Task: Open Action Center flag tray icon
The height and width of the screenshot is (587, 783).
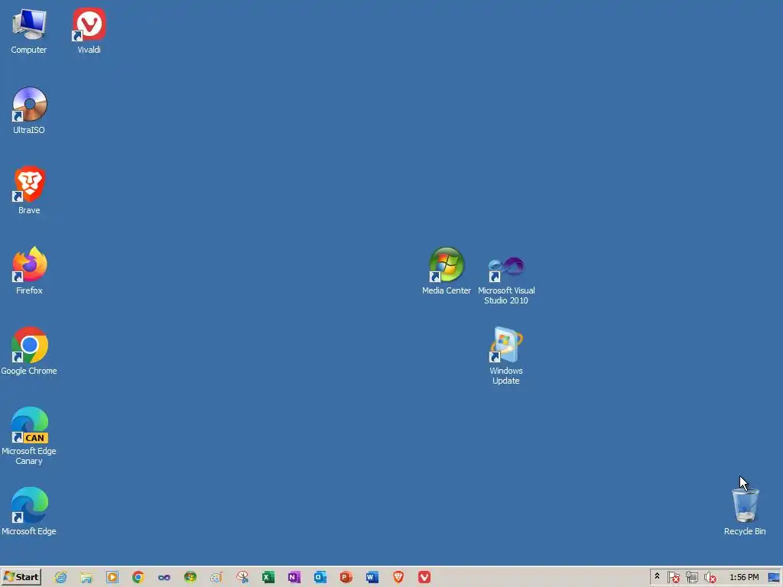Action: 673,578
